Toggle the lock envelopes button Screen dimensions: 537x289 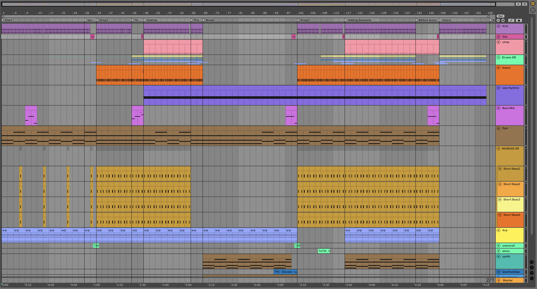pos(519,20)
